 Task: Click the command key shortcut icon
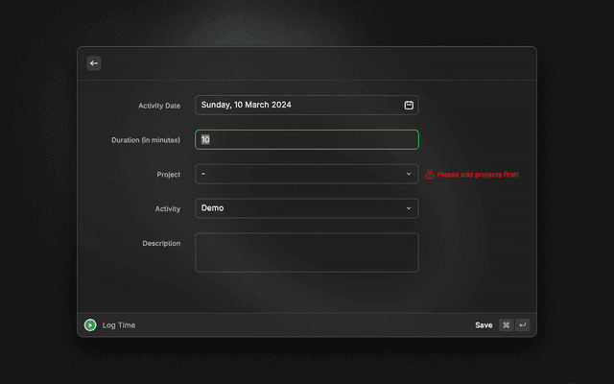(506, 325)
